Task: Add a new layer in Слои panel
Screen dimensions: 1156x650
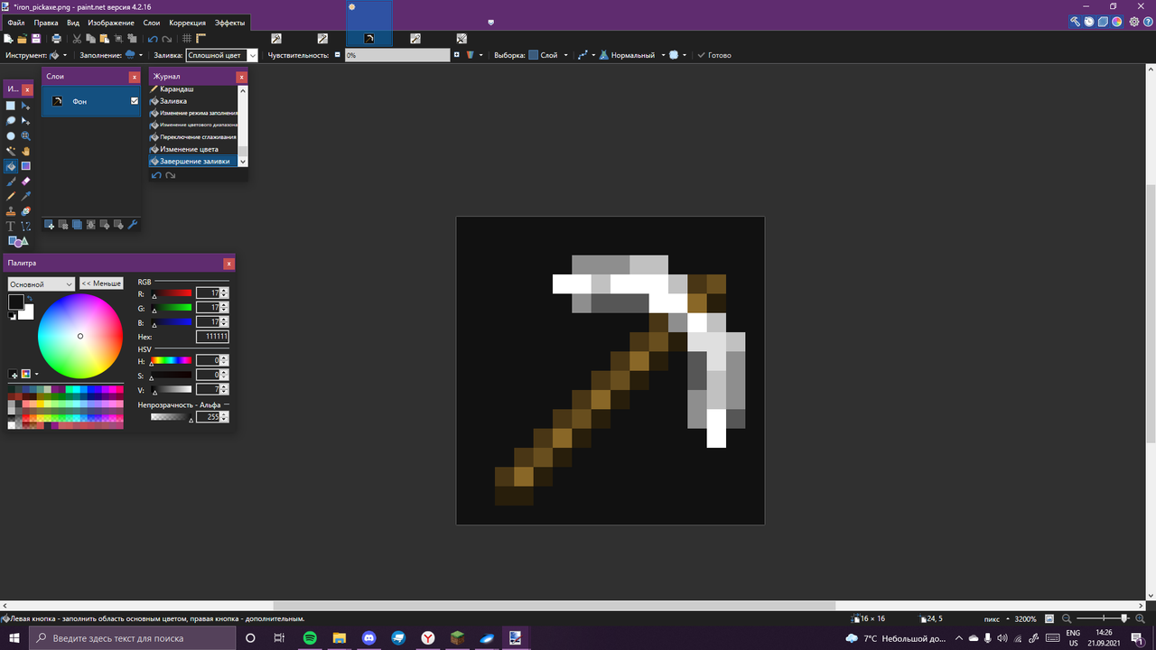Action: coord(50,225)
